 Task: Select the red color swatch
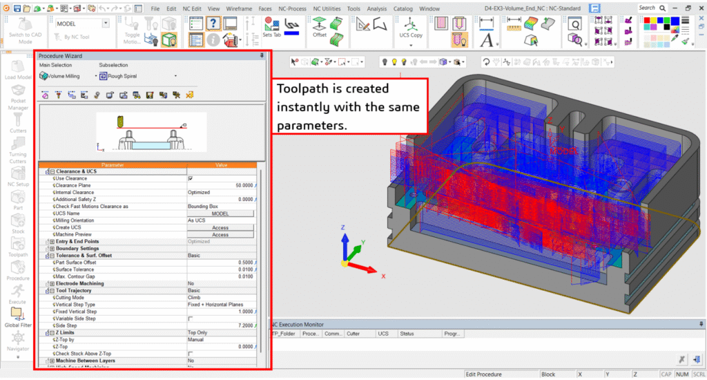pos(648,21)
